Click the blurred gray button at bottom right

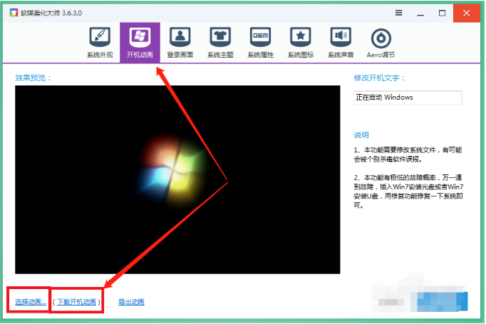pos(391,302)
